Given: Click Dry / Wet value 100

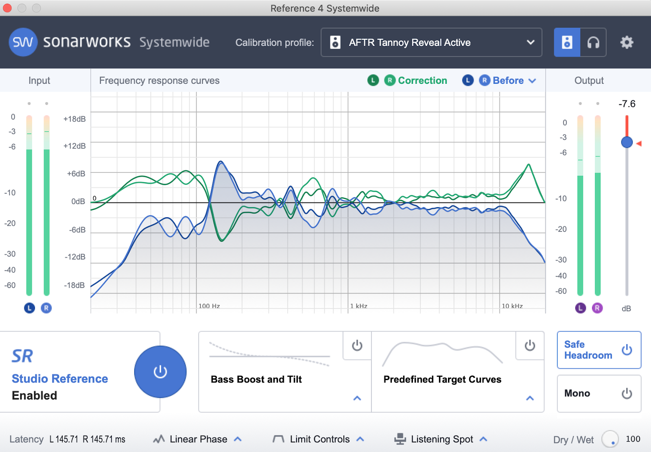Looking at the screenshot, I should [633, 439].
